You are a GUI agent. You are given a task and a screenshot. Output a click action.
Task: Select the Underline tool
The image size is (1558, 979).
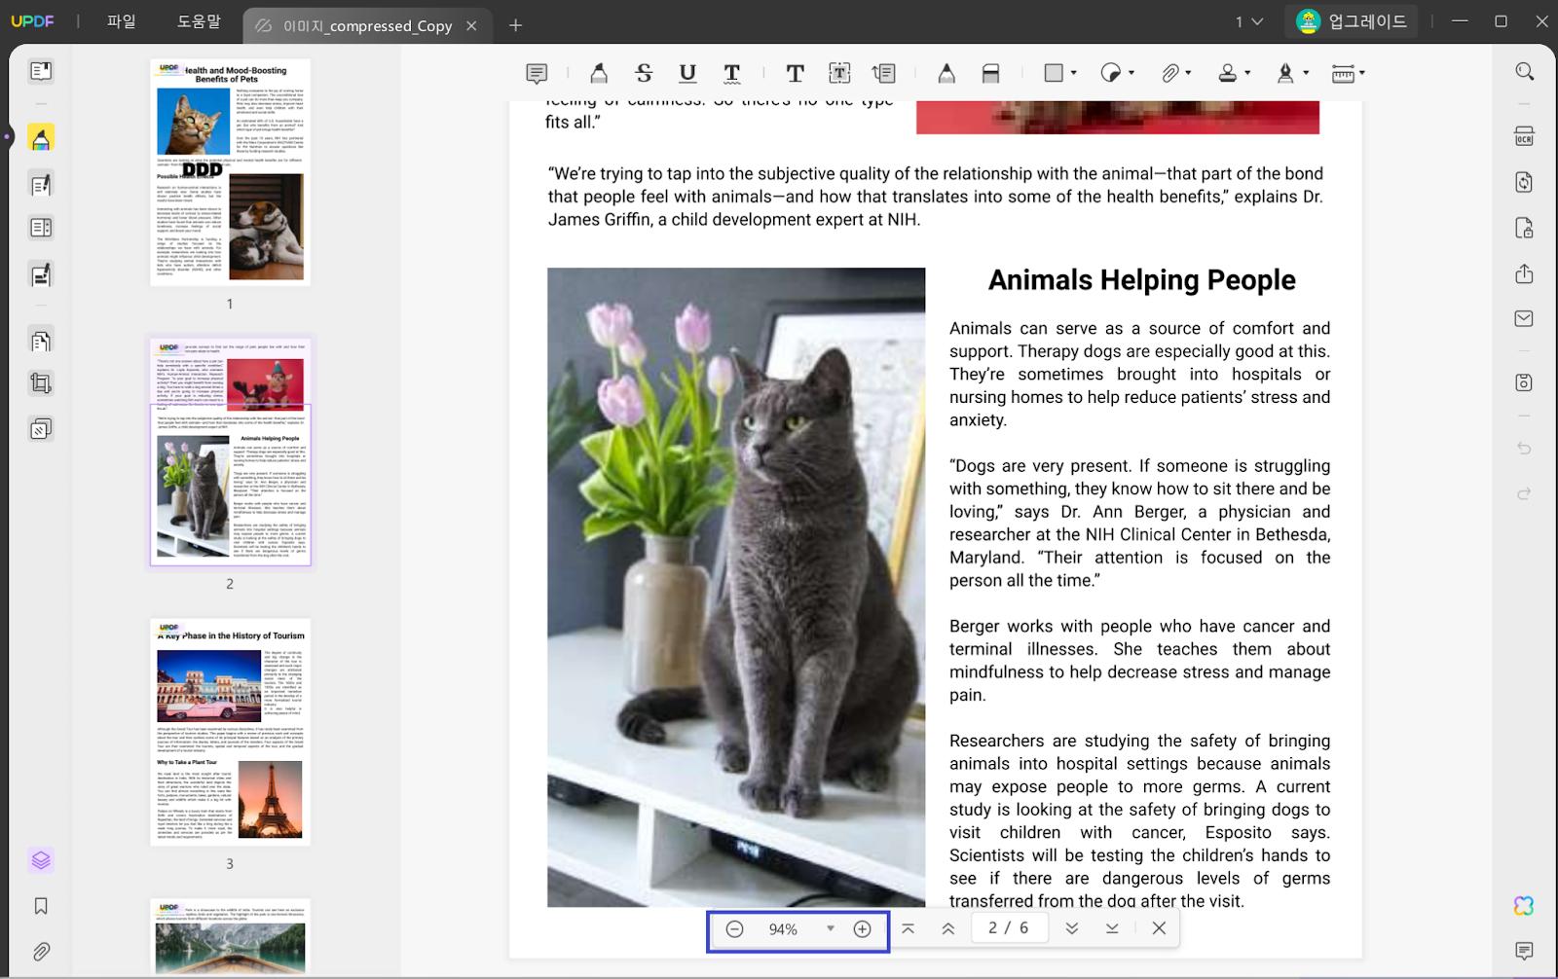(687, 73)
